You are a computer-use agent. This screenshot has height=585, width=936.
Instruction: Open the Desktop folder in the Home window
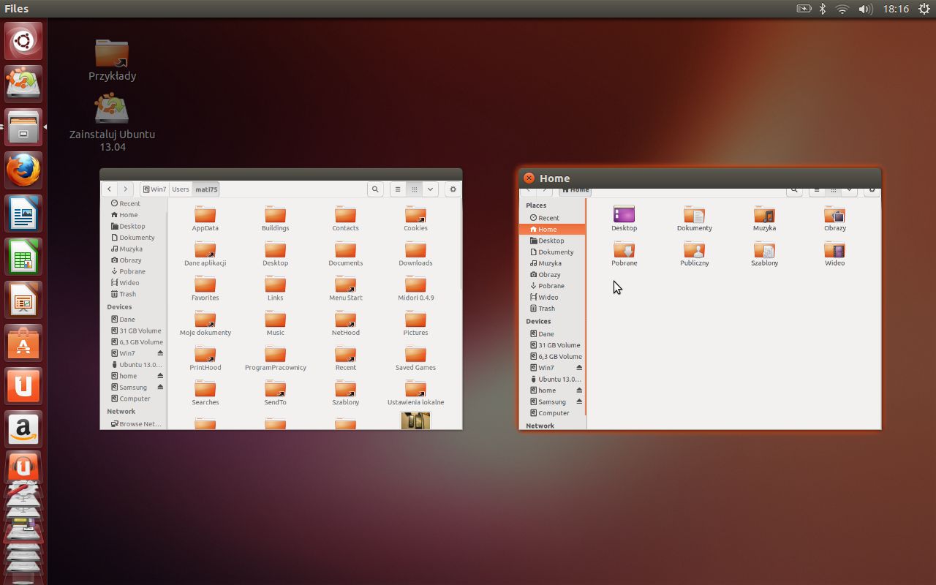(x=624, y=219)
